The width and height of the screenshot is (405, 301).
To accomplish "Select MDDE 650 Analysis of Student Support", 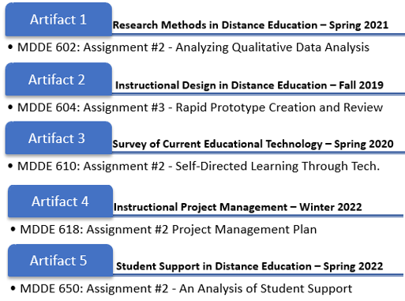I will [x=186, y=288].
